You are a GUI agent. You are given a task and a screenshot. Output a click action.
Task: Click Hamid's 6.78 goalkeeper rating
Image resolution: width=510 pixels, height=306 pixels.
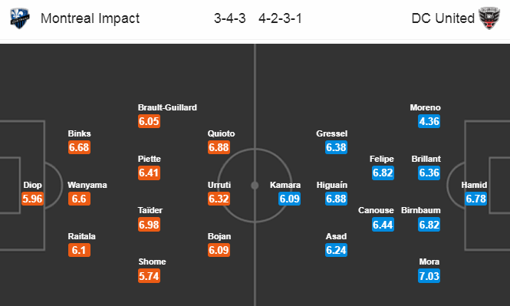click(475, 199)
